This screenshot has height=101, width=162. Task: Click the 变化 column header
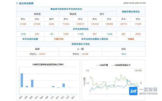coord(124,49)
